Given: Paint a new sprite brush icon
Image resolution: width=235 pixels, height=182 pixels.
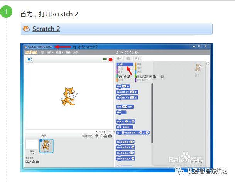Looking at the screenshot, I should point(101,136).
